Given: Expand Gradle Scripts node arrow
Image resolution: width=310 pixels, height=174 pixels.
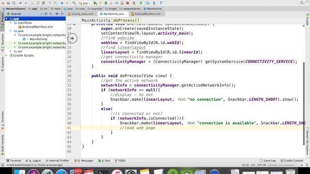Looking at the screenshot, I should coord(6,56).
